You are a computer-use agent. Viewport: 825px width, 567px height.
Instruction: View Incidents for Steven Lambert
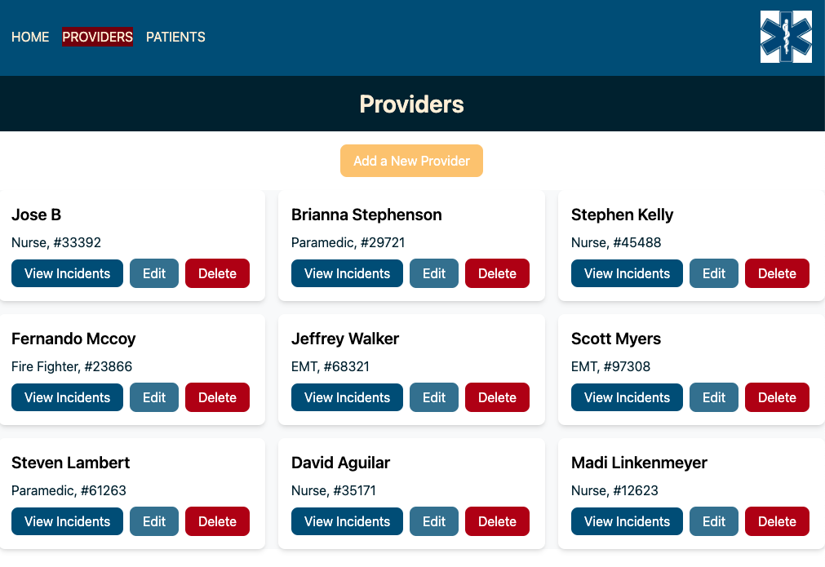tap(67, 521)
